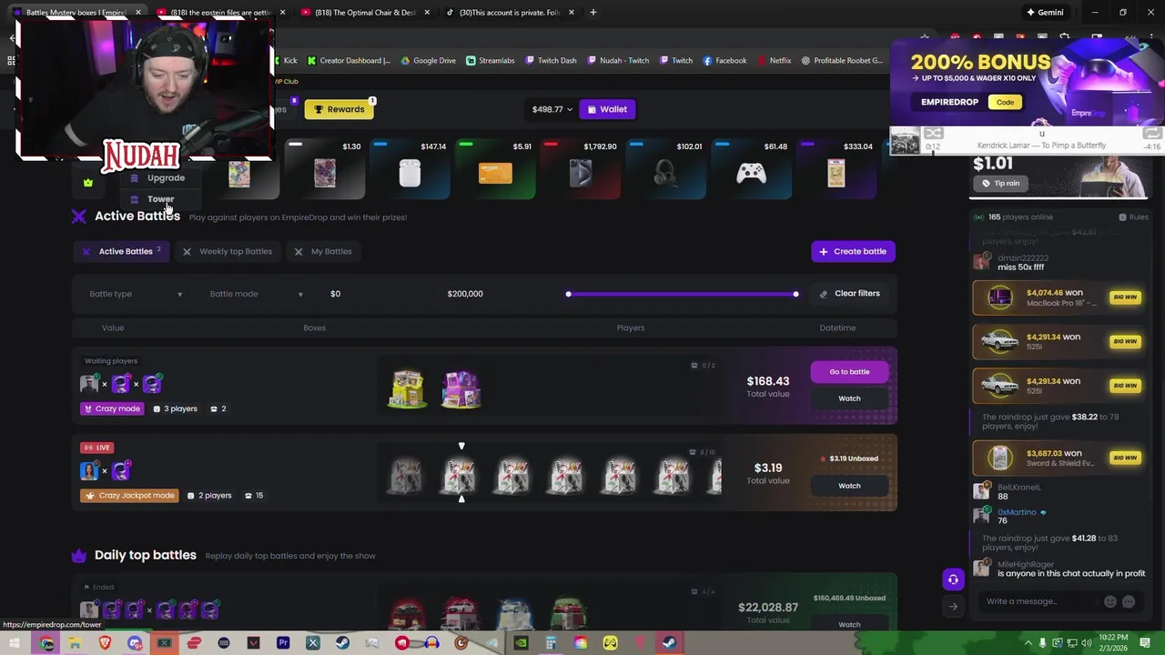Open File Explorer from the taskbar
Viewport: 1165px width, 655px height.
[75, 643]
